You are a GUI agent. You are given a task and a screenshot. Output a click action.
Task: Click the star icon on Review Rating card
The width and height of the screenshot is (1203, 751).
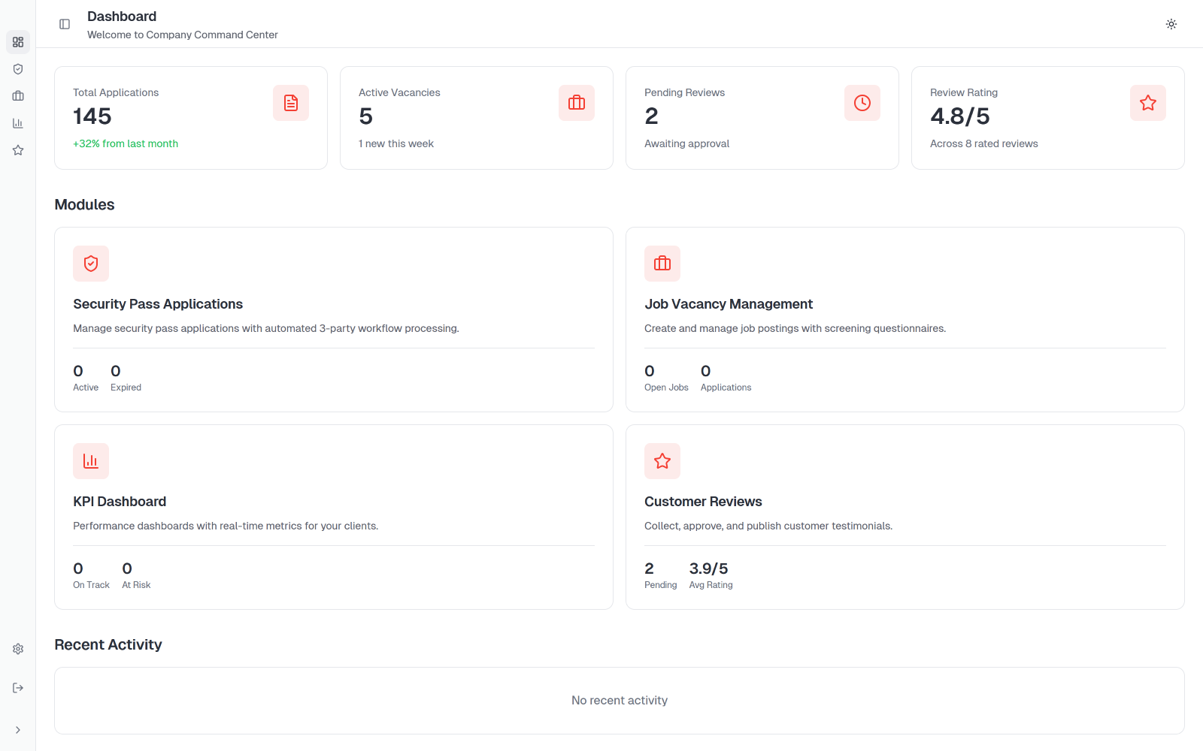(1147, 103)
